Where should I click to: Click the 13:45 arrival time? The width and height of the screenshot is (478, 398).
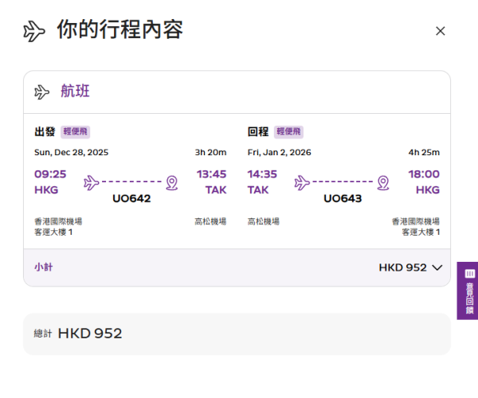211,174
